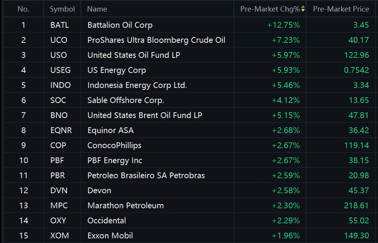This screenshot has height=243, width=378.
Task: Open United States Brent Oil Fund LP
Action: pos(145,115)
